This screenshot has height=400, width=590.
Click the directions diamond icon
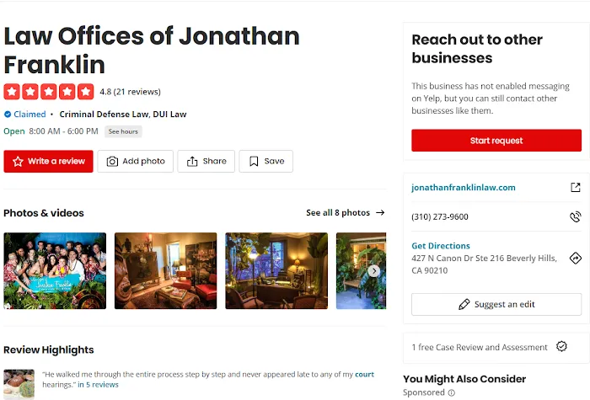click(x=576, y=258)
